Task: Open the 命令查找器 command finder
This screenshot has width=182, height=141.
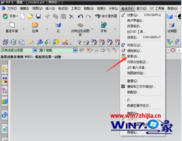Action: click(106, 16)
